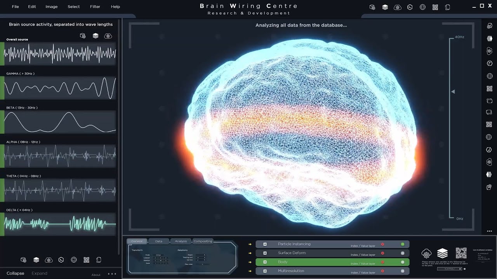The height and width of the screenshot is (279, 497).
Task: Click the layers icon above the Collapse button
Action: [x=36, y=260]
